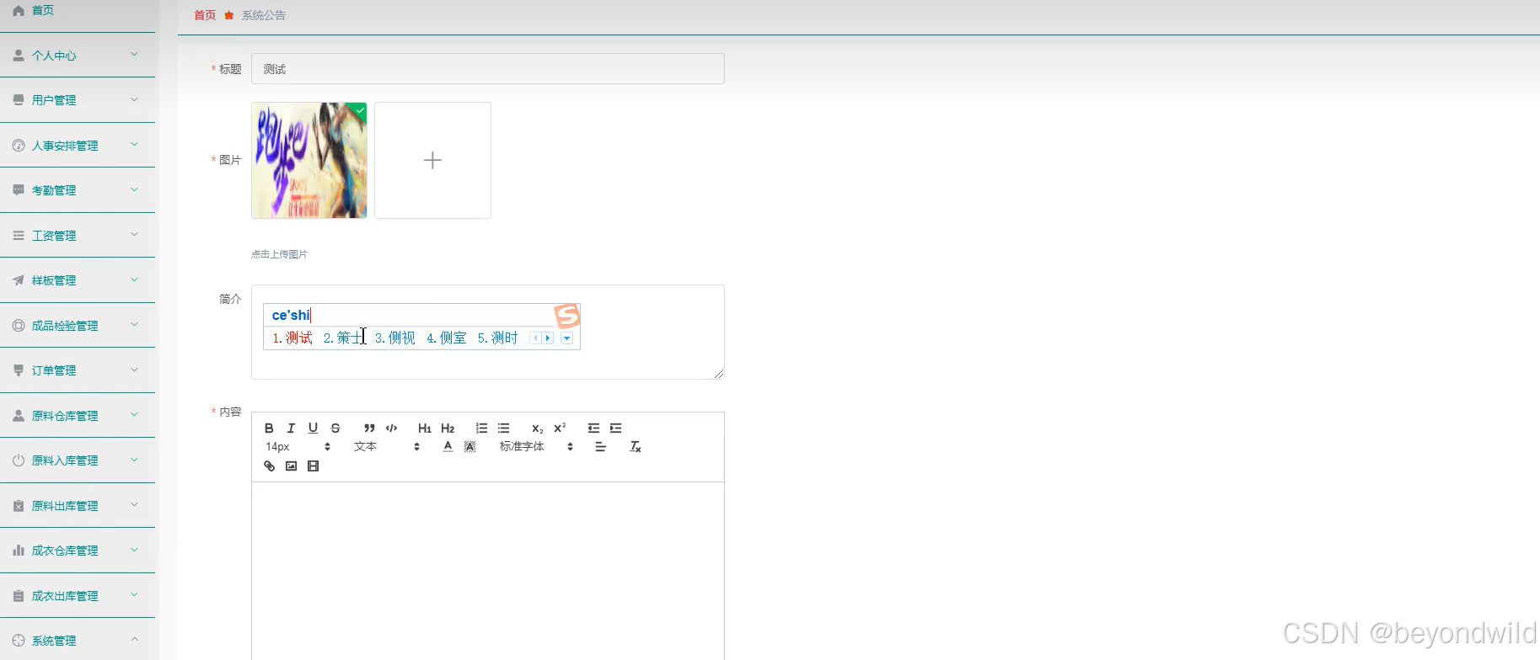
Task: Increase indent in editor
Action: click(x=615, y=428)
